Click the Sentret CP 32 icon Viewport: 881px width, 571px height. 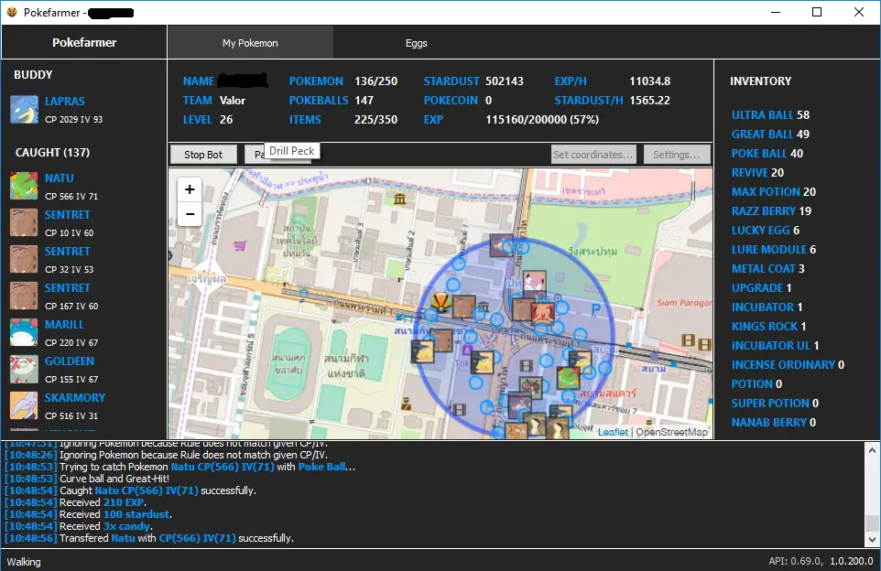pyautogui.click(x=24, y=259)
